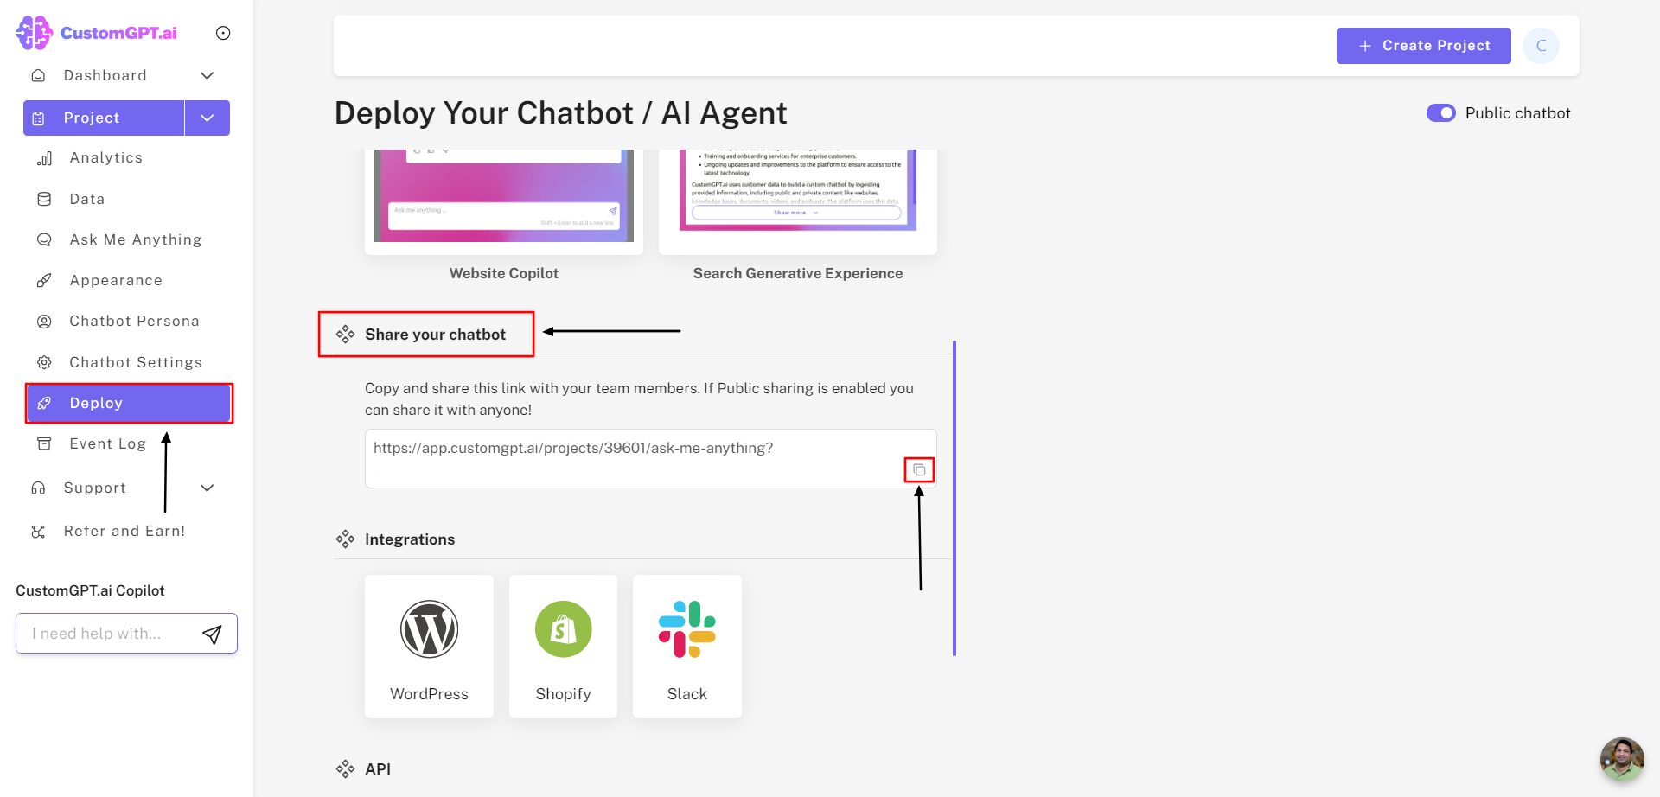Open the Project menu item

(104, 118)
